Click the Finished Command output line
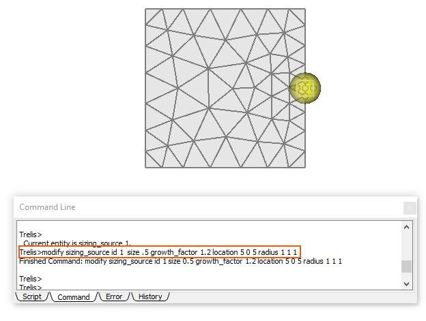The height and width of the screenshot is (321, 426). click(x=180, y=261)
